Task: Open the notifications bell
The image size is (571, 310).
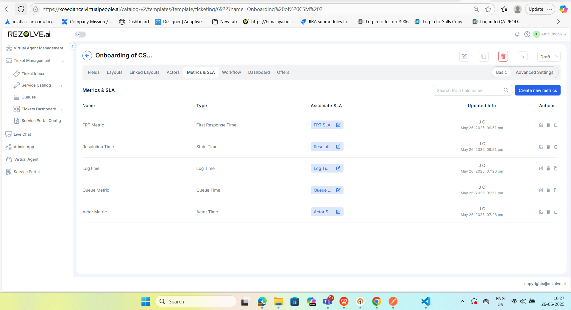Action: tap(517, 34)
